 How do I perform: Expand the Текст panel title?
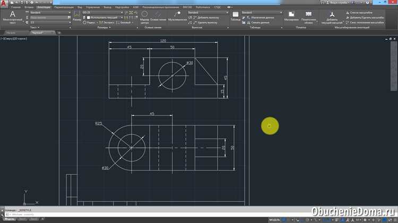[x=35, y=28]
